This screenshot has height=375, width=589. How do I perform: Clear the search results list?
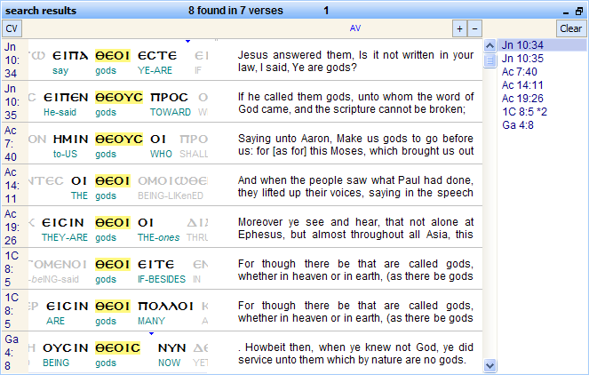[570, 28]
